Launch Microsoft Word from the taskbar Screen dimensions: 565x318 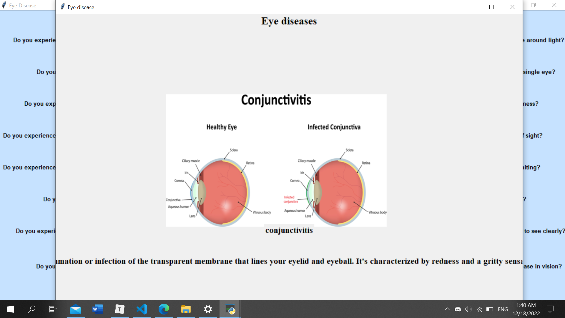(98, 309)
